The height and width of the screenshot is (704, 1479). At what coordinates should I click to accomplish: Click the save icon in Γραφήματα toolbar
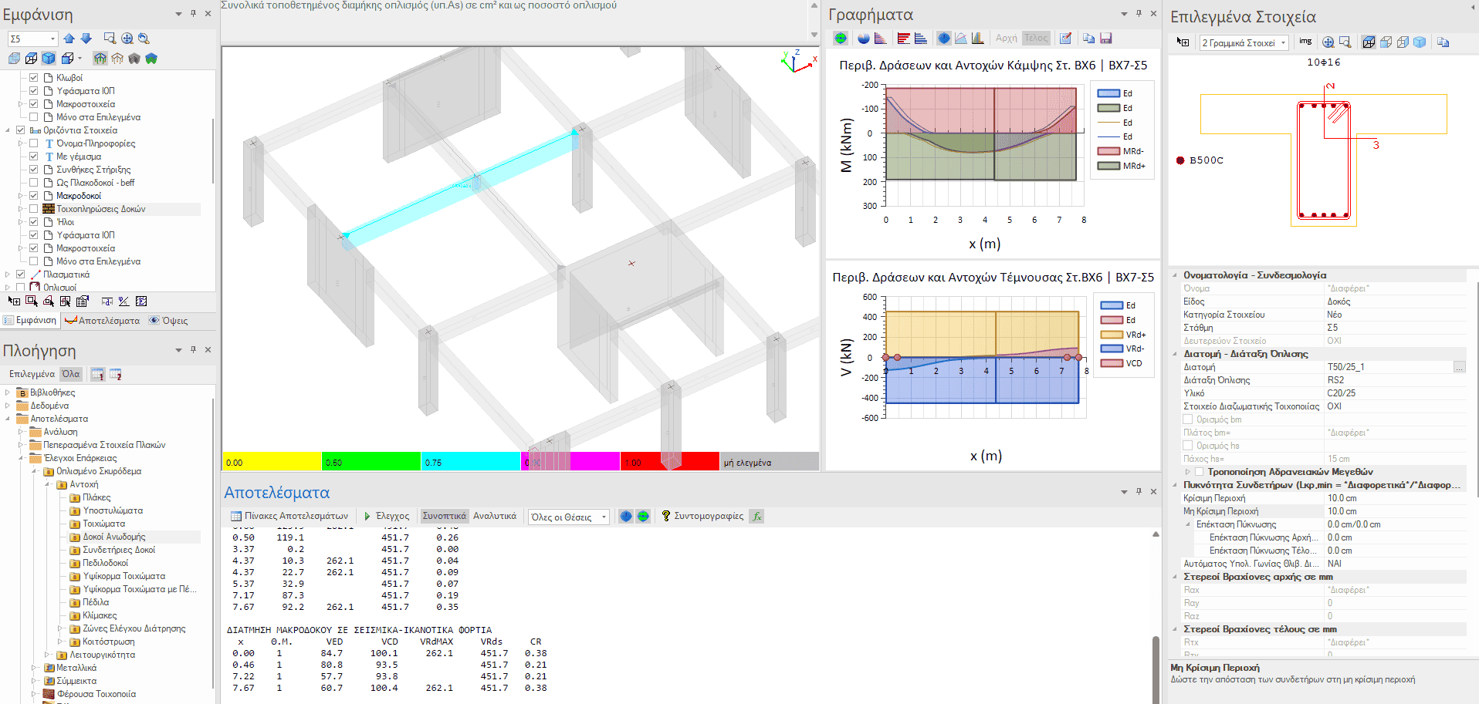tap(1105, 39)
